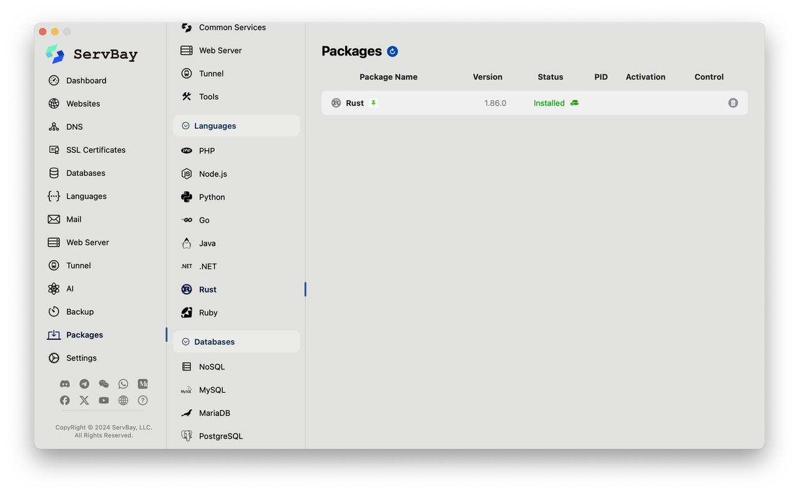Collapse the Languages section
Image resolution: width=799 pixels, height=494 pixels.
tap(185, 126)
